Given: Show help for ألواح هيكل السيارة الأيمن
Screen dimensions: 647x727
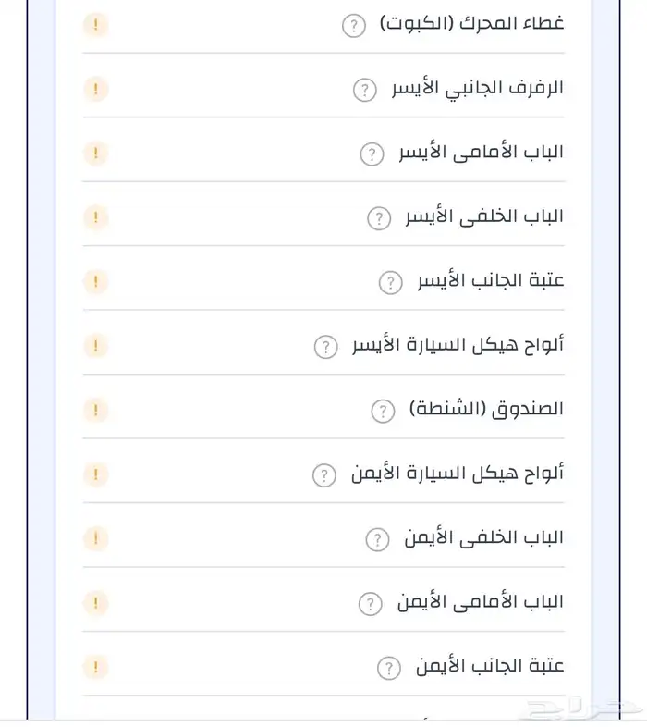Looking at the screenshot, I should click(x=323, y=475).
